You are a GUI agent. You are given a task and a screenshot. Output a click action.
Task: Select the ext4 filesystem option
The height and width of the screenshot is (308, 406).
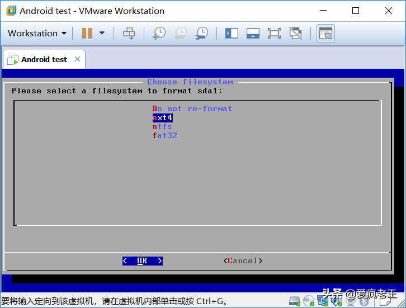[162, 118]
